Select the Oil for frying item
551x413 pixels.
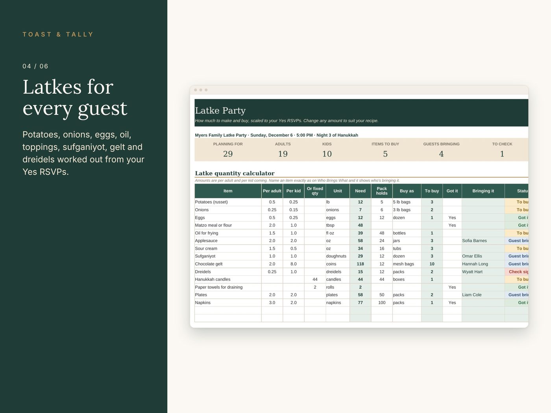(228, 233)
